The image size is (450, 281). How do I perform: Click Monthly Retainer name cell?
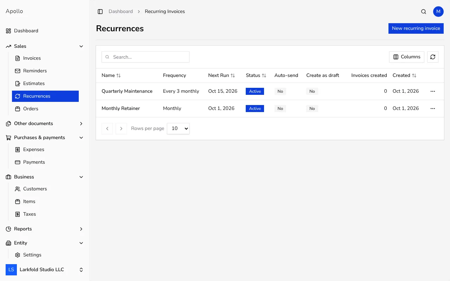tap(121, 109)
